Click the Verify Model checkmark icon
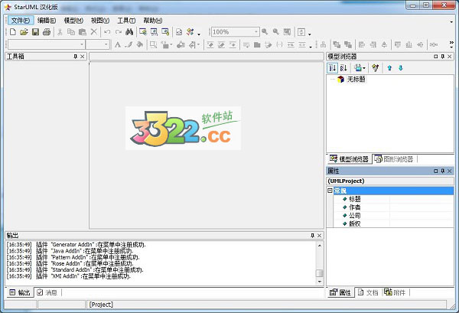Screen dimensions: 459x313 [190, 32]
